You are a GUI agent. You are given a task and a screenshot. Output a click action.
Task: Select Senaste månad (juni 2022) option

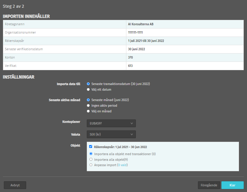pyautogui.click(x=88, y=100)
